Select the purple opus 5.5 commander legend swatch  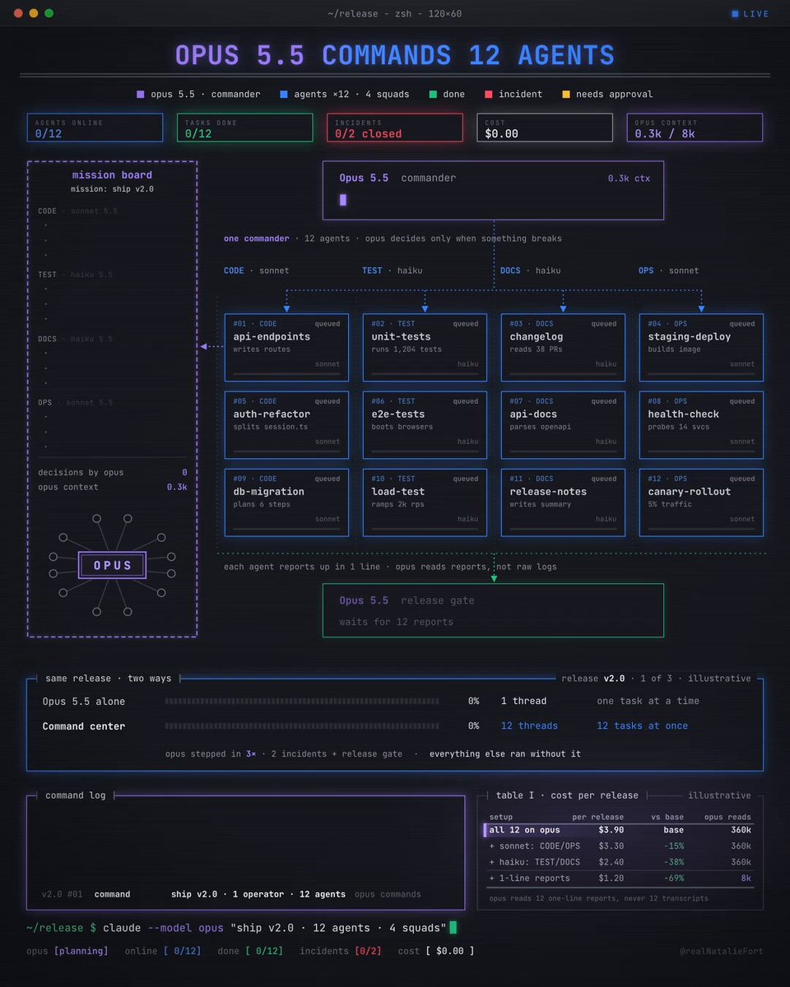(x=141, y=94)
